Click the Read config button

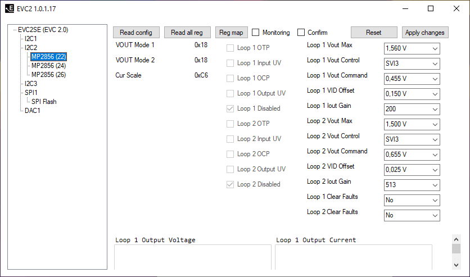point(136,33)
